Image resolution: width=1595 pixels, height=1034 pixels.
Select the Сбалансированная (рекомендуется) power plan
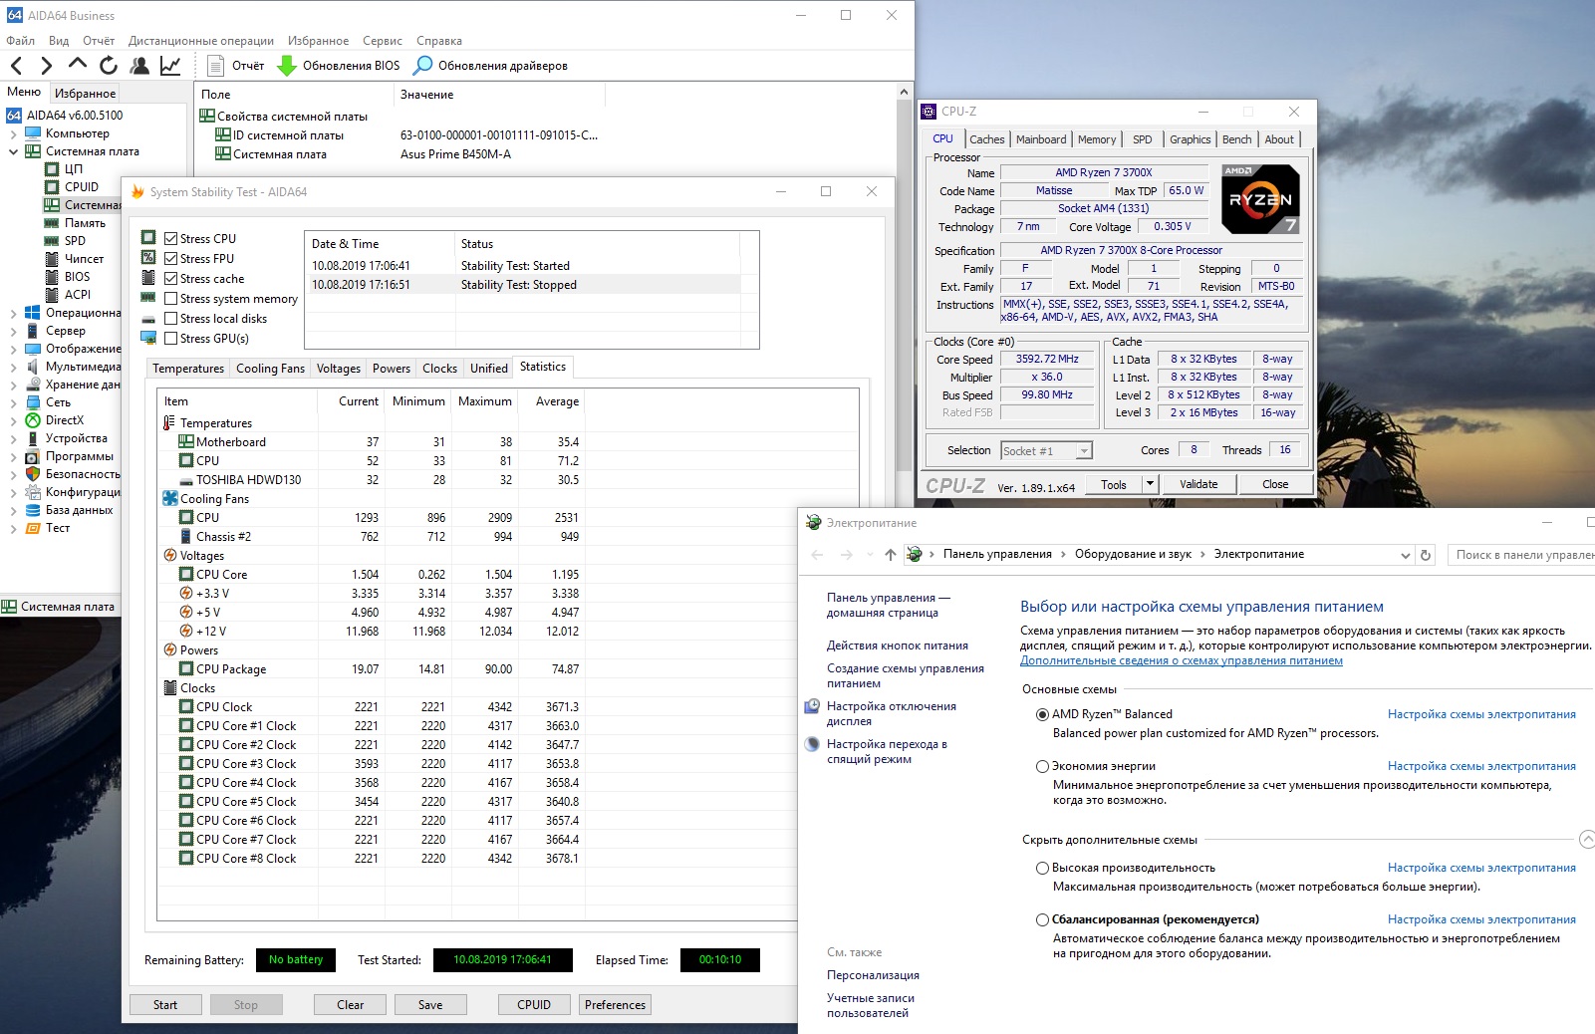click(x=1042, y=919)
